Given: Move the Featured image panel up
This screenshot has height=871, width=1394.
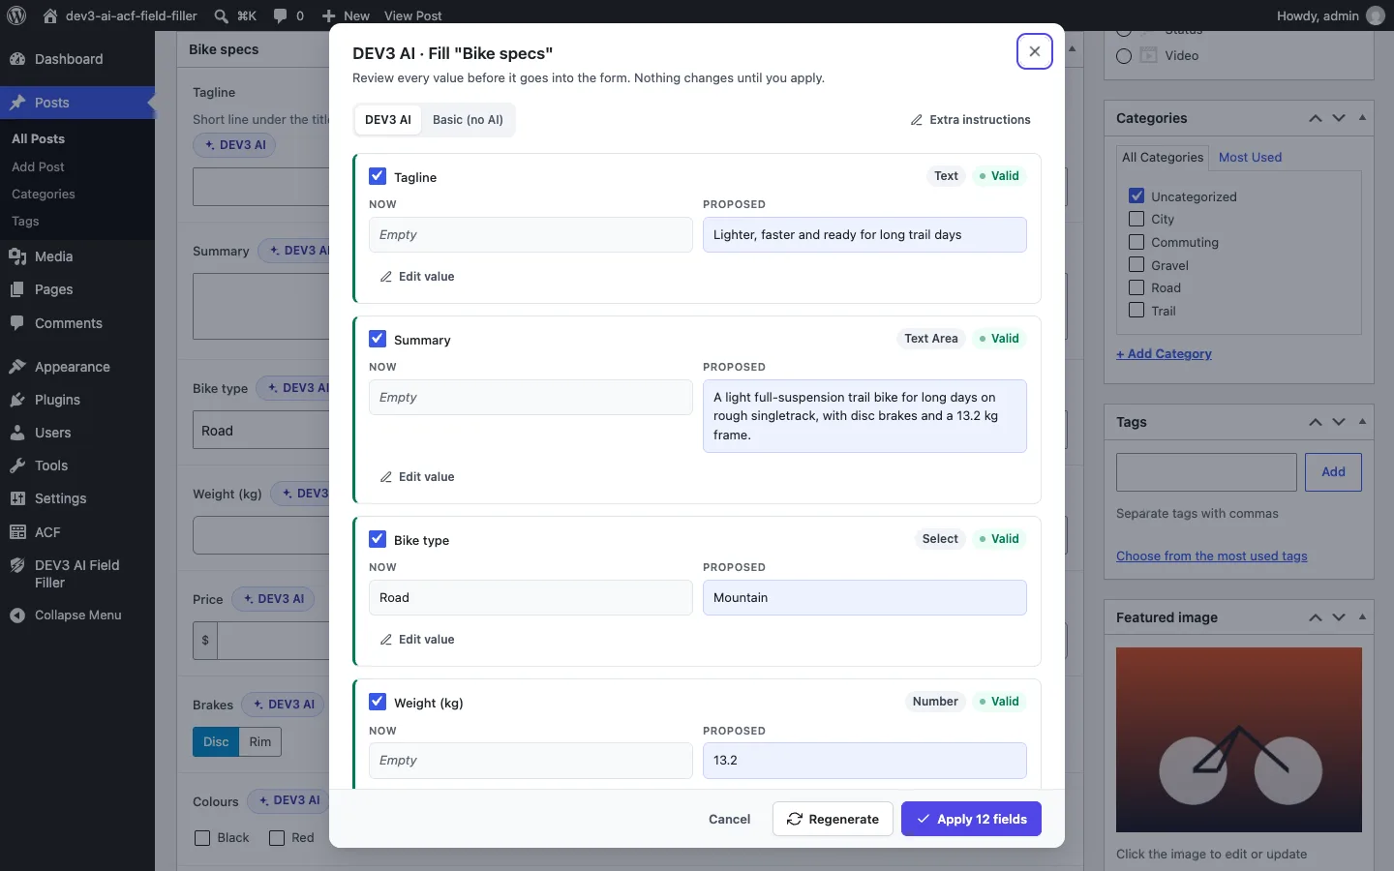Looking at the screenshot, I should click(1316, 617).
